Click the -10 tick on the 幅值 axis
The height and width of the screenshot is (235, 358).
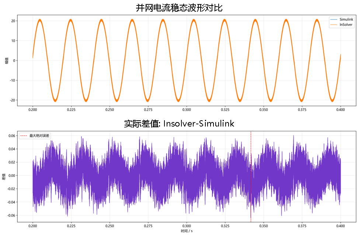(x=13, y=81)
